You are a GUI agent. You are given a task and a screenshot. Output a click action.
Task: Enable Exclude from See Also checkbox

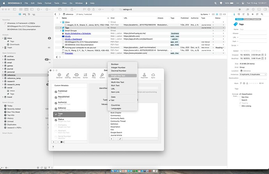point(240,97)
